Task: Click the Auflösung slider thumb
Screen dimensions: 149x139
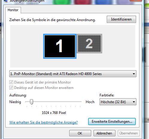Action: tap(31, 102)
